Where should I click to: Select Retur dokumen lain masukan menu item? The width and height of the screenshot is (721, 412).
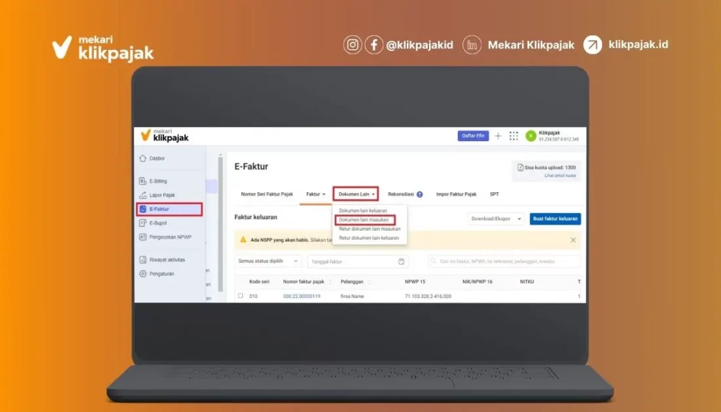point(369,229)
